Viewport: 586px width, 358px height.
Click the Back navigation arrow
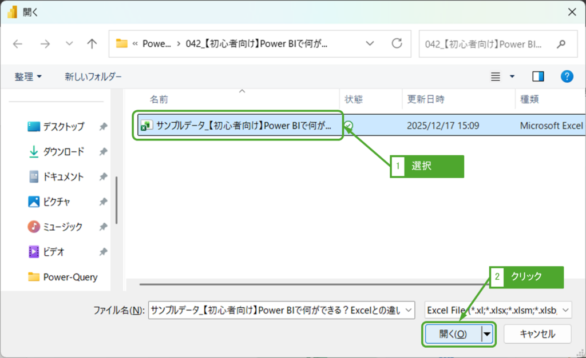point(18,44)
